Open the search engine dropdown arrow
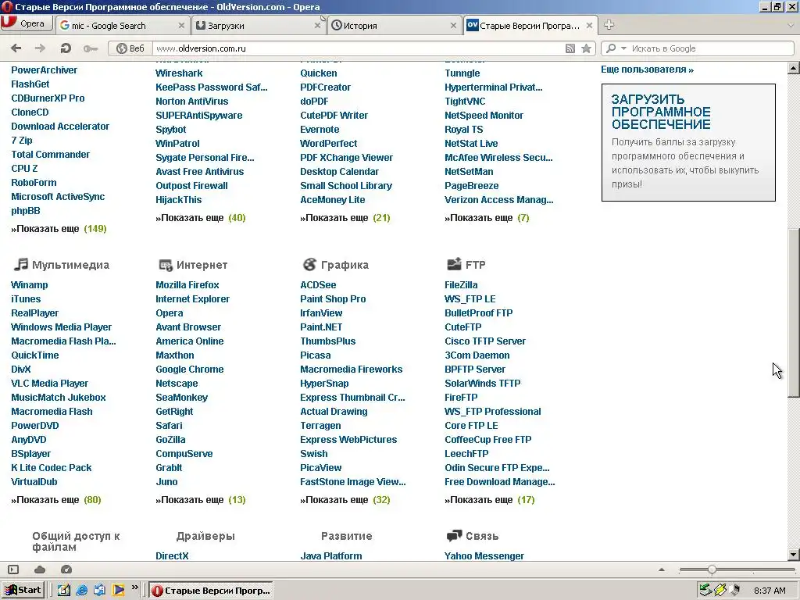The width and height of the screenshot is (800, 600). click(623, 48)
